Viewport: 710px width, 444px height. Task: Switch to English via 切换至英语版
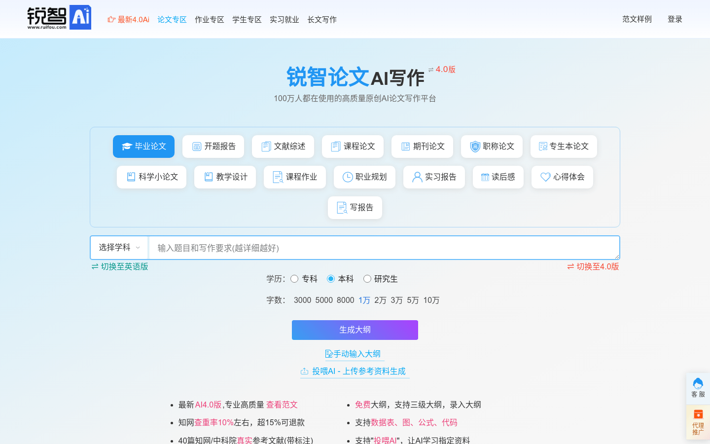[120, 266]
